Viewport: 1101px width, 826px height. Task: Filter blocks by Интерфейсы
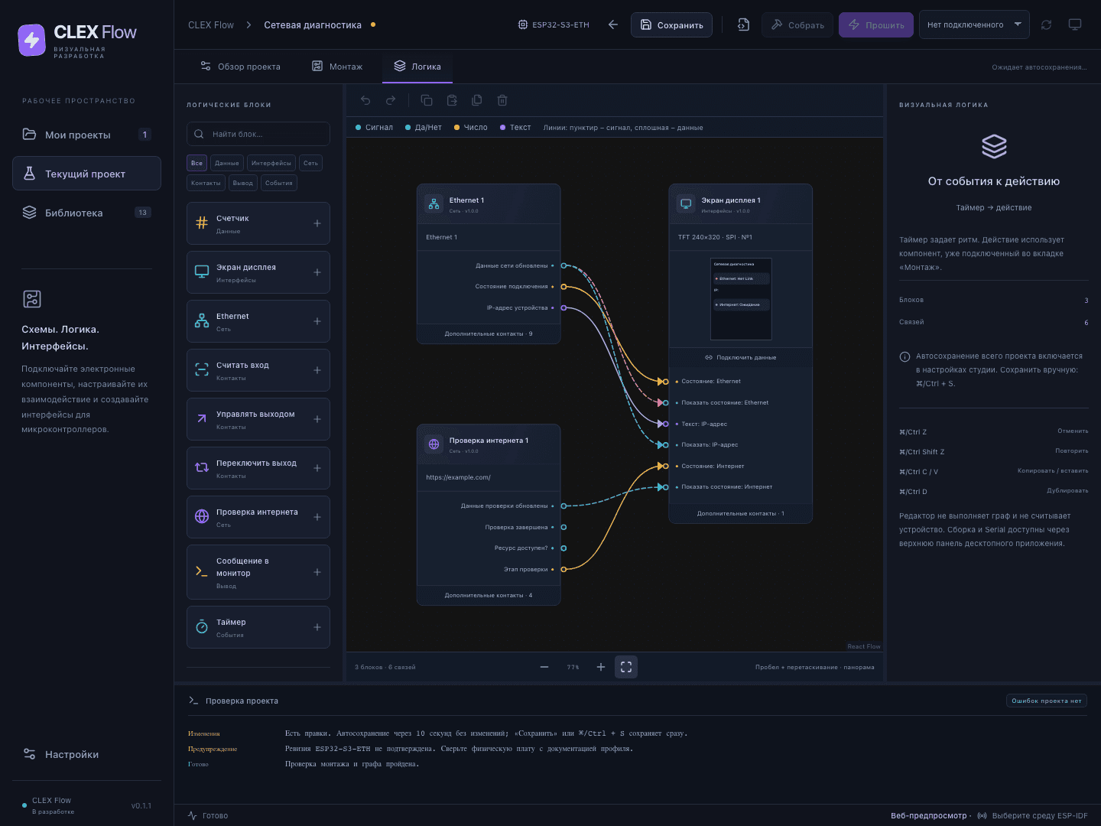(x=271, y=163)
